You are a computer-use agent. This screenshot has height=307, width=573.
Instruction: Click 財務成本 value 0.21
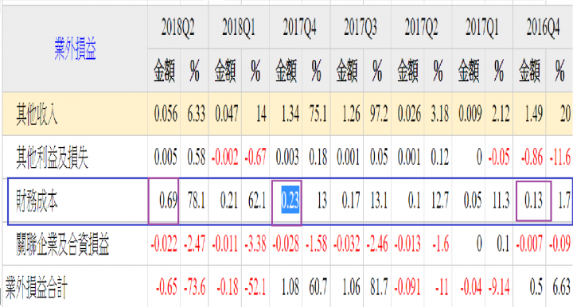coord(229,200)
